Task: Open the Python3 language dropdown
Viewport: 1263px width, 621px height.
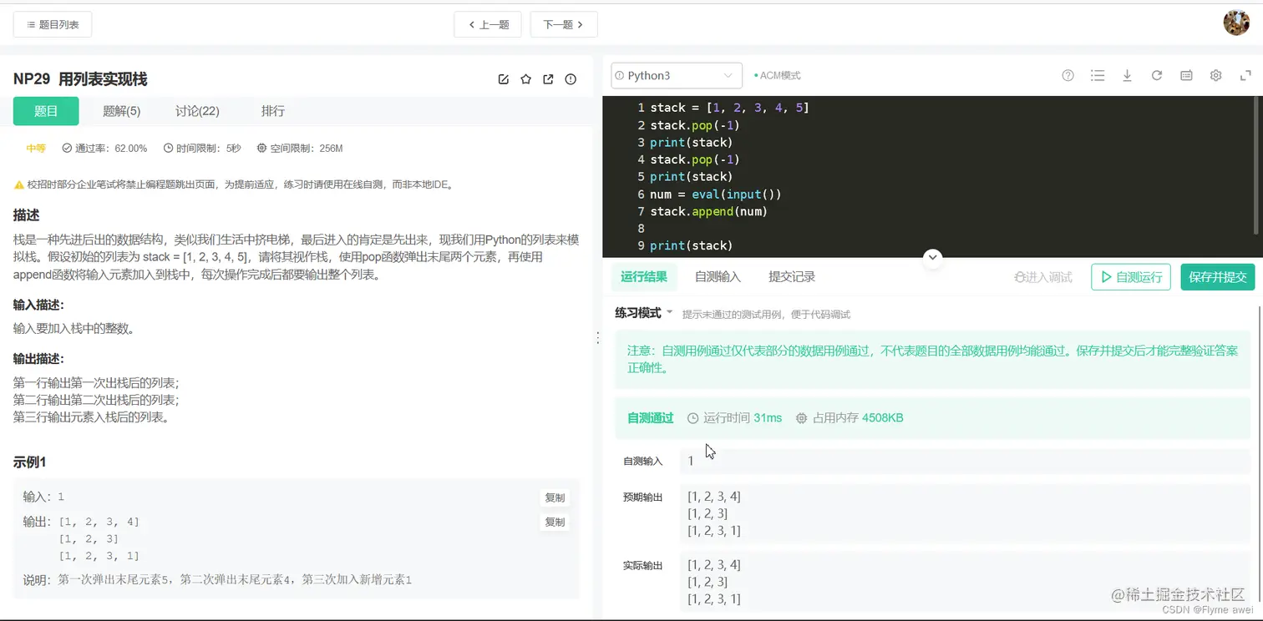Action: pos(676,75)
